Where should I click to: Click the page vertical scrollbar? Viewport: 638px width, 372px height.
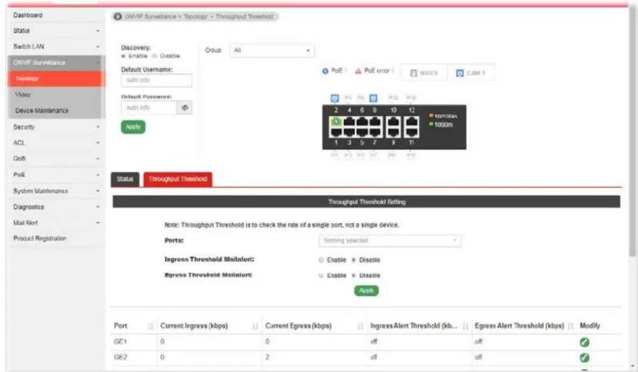click(x=632, y=134)
